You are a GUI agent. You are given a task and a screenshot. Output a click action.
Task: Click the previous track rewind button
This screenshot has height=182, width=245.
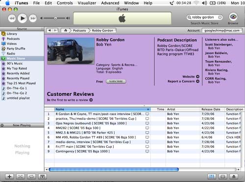12,18
